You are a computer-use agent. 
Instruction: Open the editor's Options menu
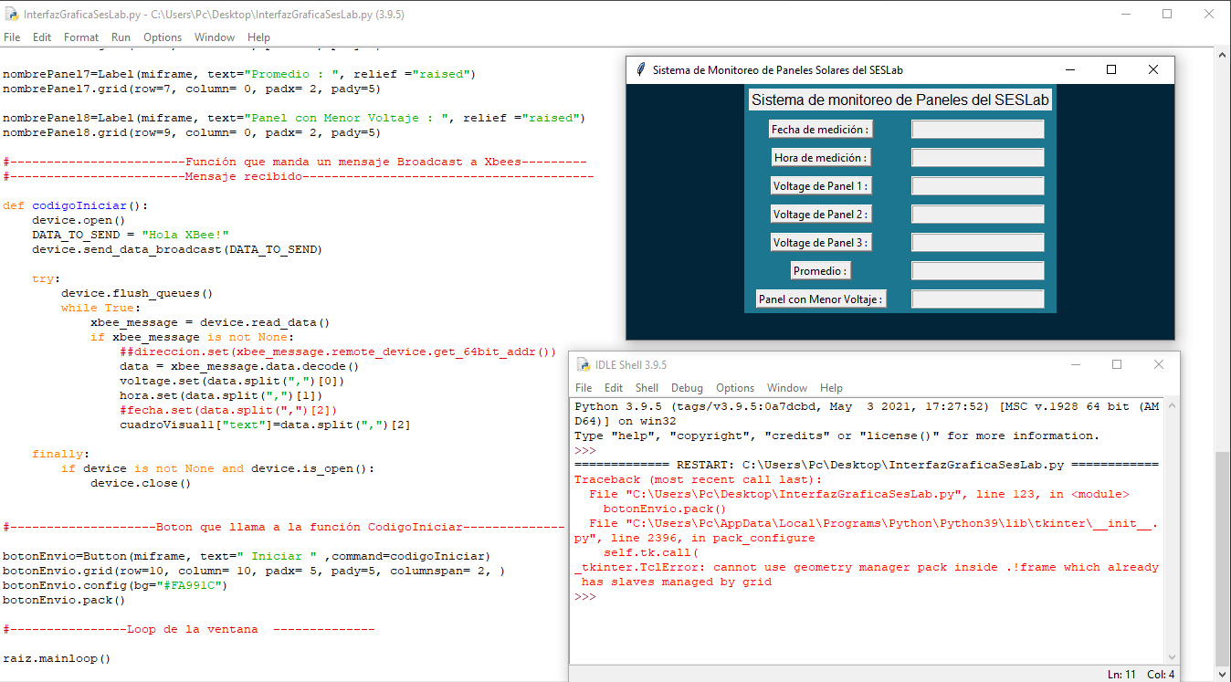[x=163, y=37]
